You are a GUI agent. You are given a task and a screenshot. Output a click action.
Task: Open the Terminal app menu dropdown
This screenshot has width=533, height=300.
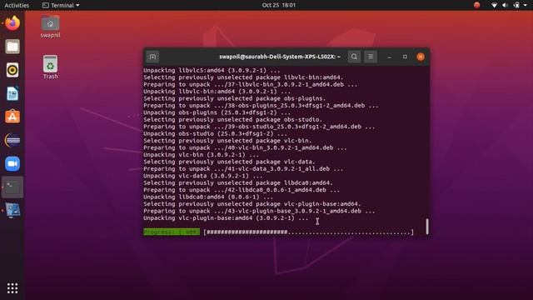61,5
